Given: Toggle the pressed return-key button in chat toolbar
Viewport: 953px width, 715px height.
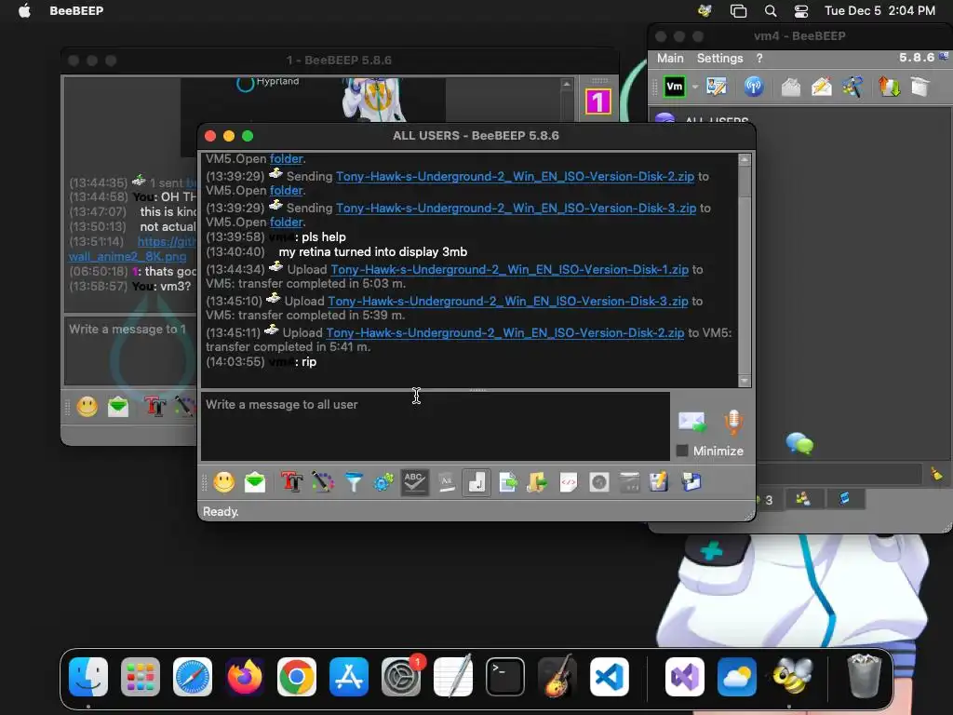Looking at the screenshot, I should (476, 483).
